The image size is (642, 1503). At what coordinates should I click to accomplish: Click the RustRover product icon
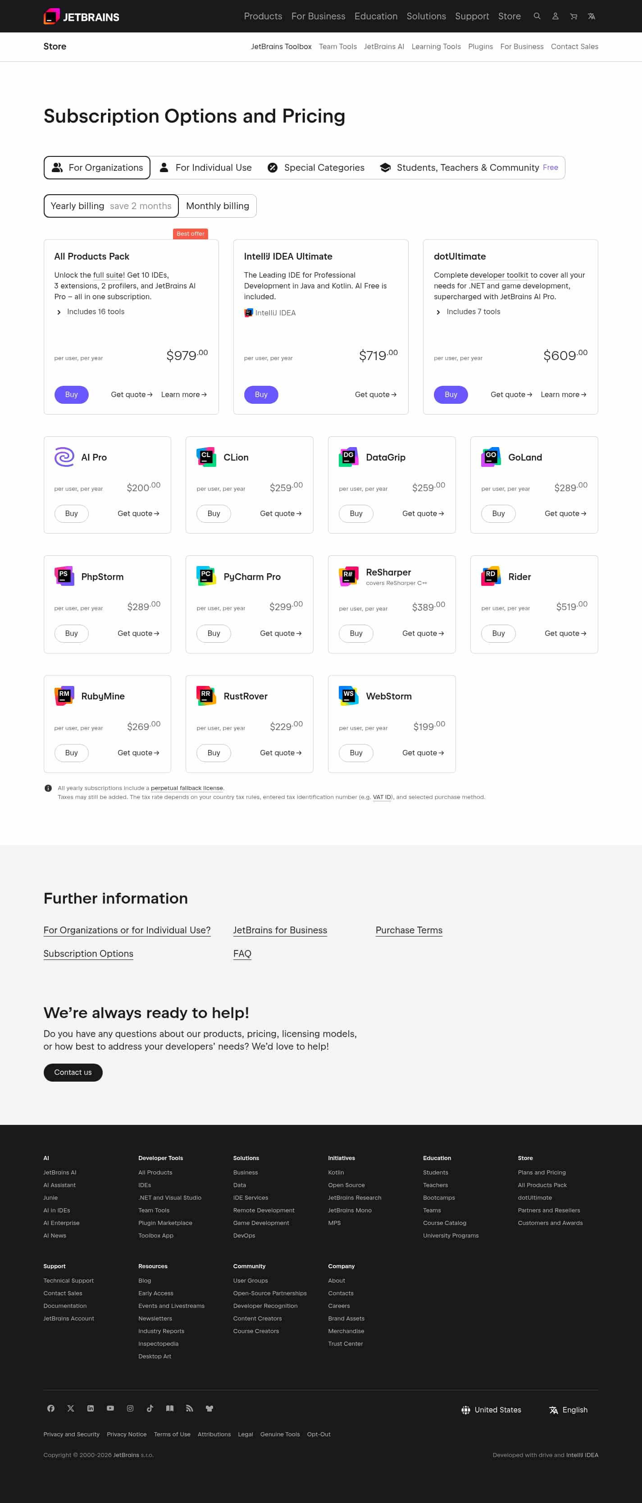pyautogui.click(x=206, y=696)
